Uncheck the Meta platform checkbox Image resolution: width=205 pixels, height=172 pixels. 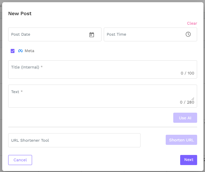click(x=13, y=51)
